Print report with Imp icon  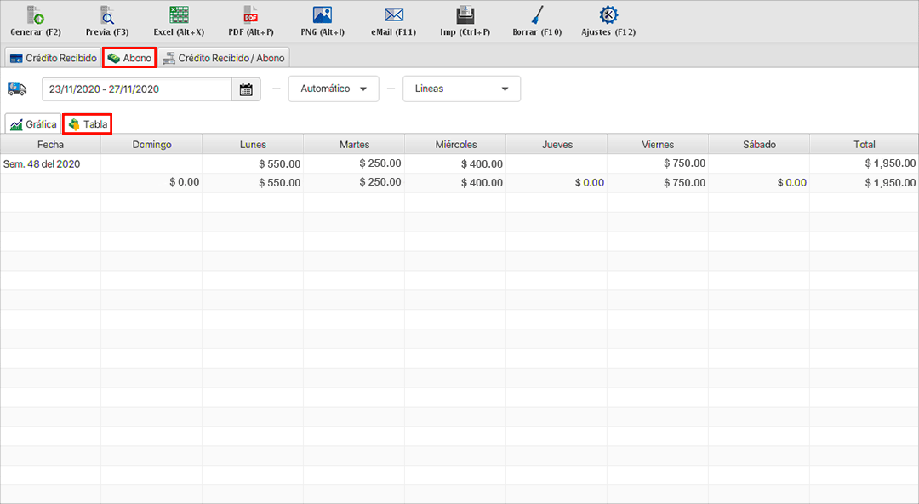[465, 15]
